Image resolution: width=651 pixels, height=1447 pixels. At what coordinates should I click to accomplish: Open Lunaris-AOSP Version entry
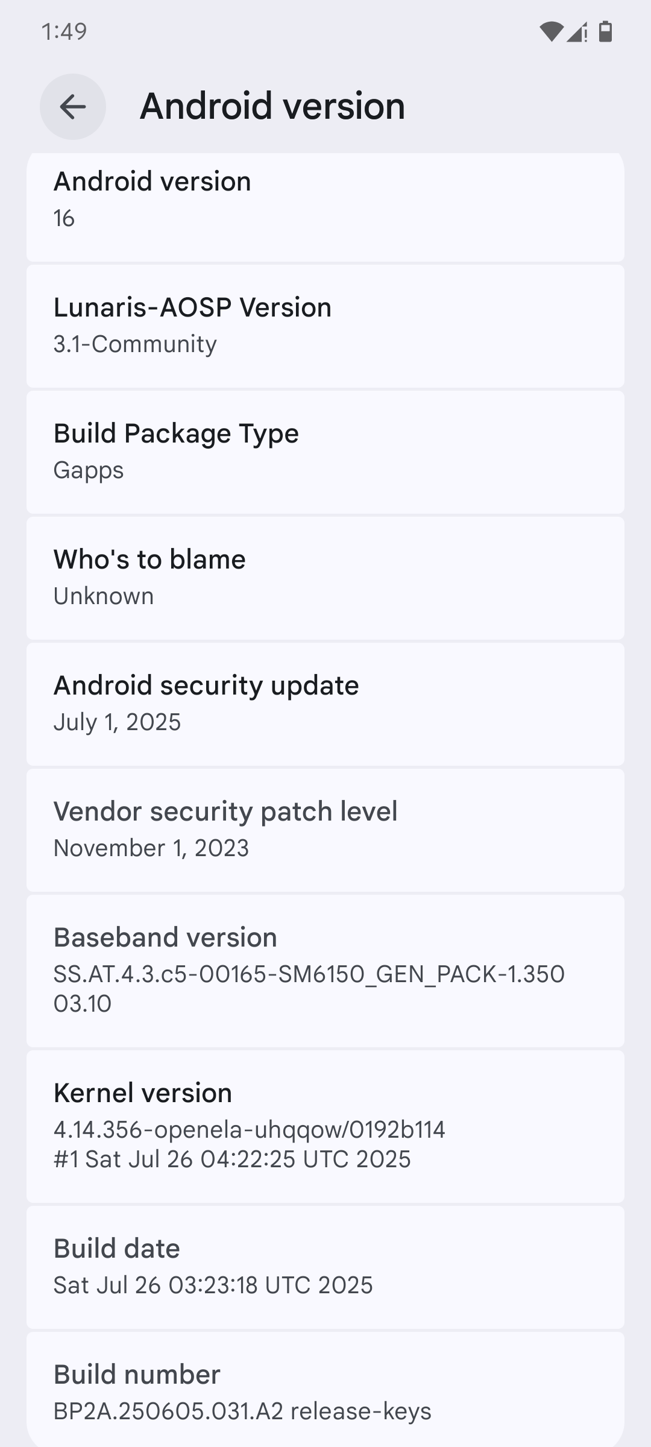tap(325, 326)
